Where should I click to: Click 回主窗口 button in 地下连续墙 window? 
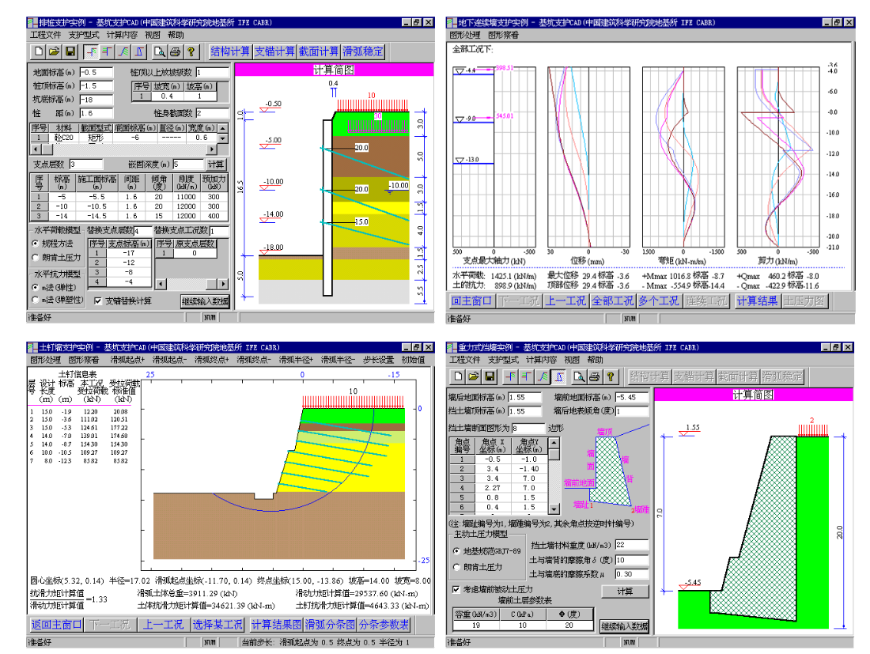471,301
